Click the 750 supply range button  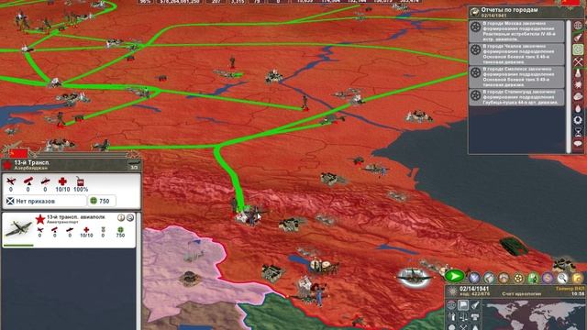[101, 202]
